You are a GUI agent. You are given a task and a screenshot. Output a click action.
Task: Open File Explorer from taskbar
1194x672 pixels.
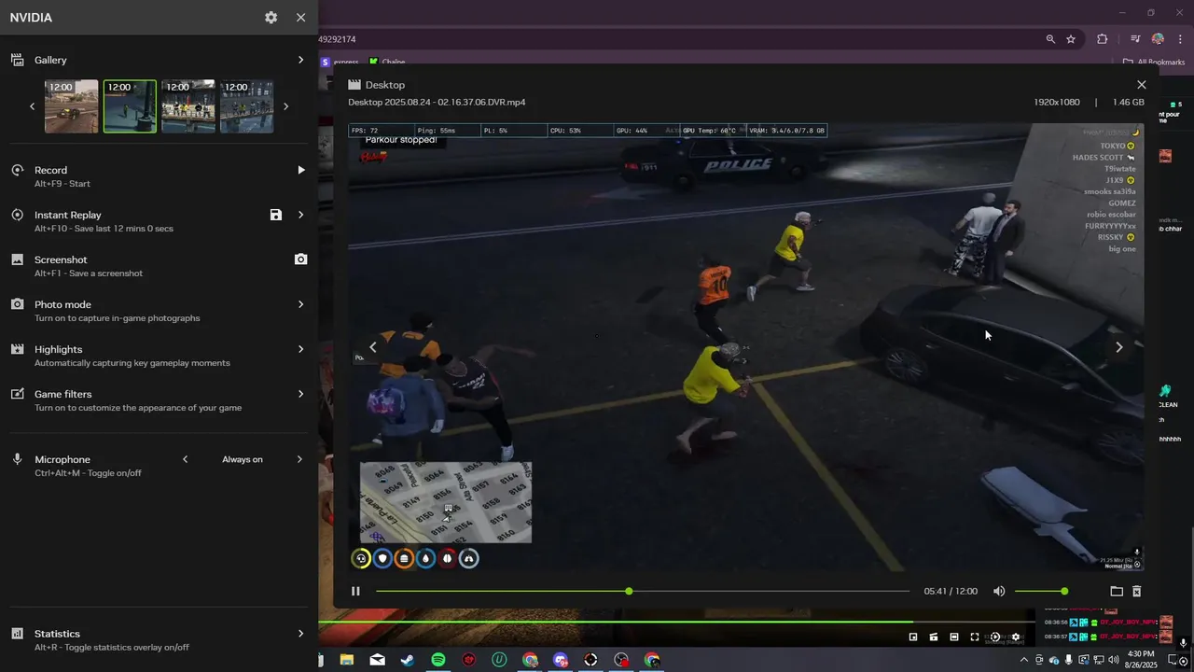(x=346, y=660)
